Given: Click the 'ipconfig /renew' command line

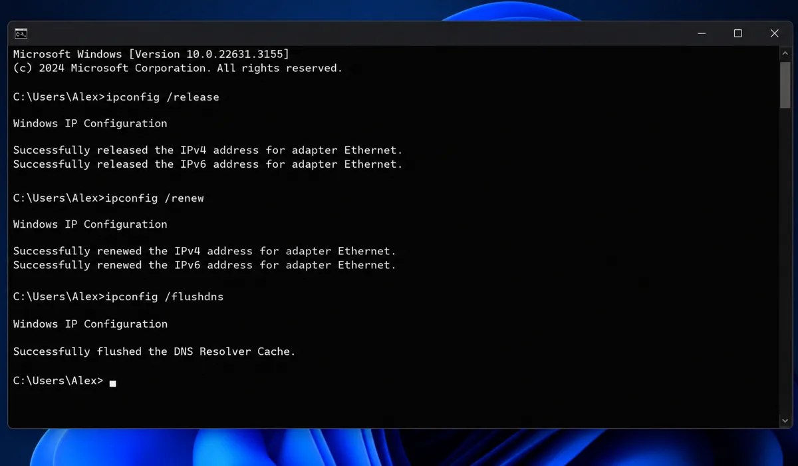Looking at the screenshot, I should 108,198.
